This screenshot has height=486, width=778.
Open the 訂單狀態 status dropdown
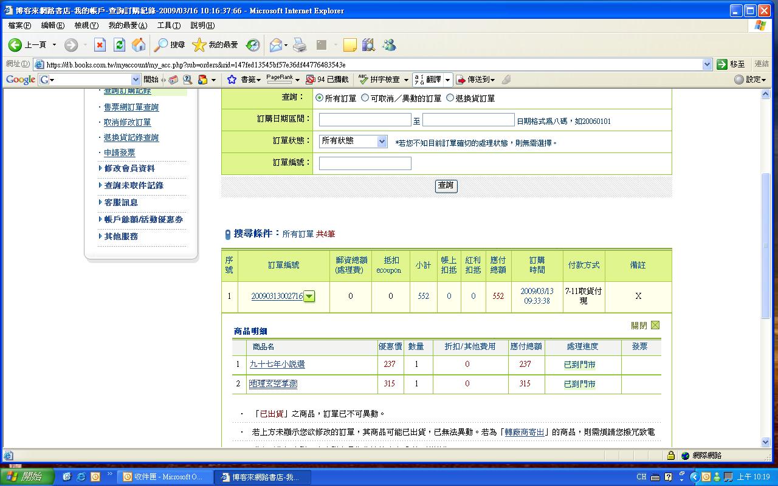(353, 141)
